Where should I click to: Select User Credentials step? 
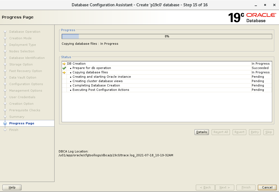(x=22, y=97)
